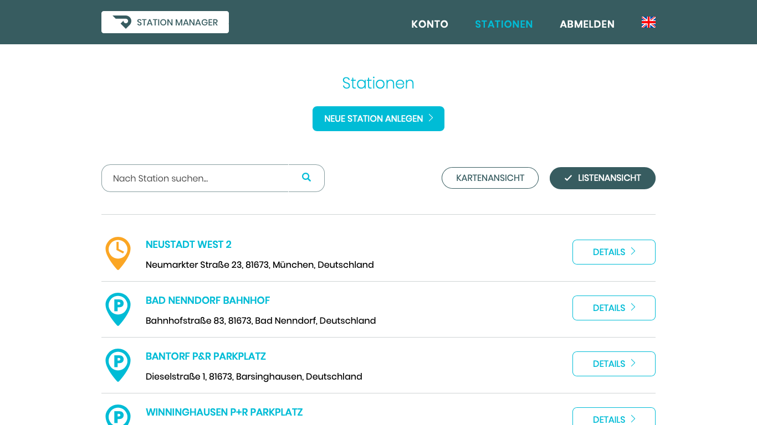Click Abmelden to log out
The width and height of the screenshot is (757, 425).
click(587, 24)
